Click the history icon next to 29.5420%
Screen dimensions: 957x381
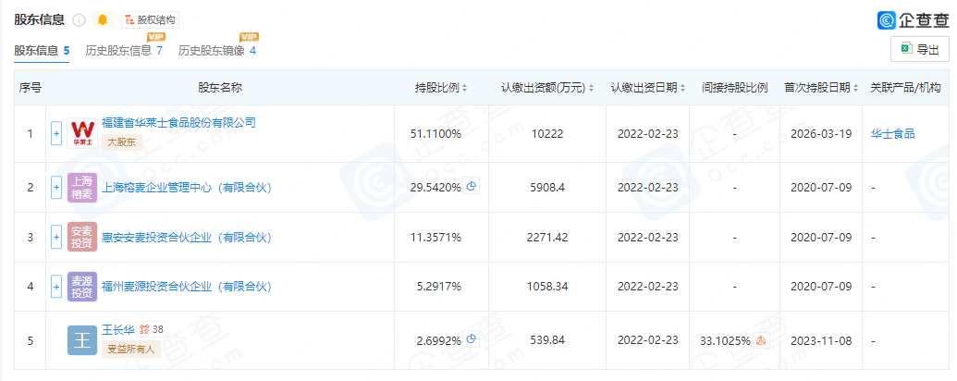(472, 186)
